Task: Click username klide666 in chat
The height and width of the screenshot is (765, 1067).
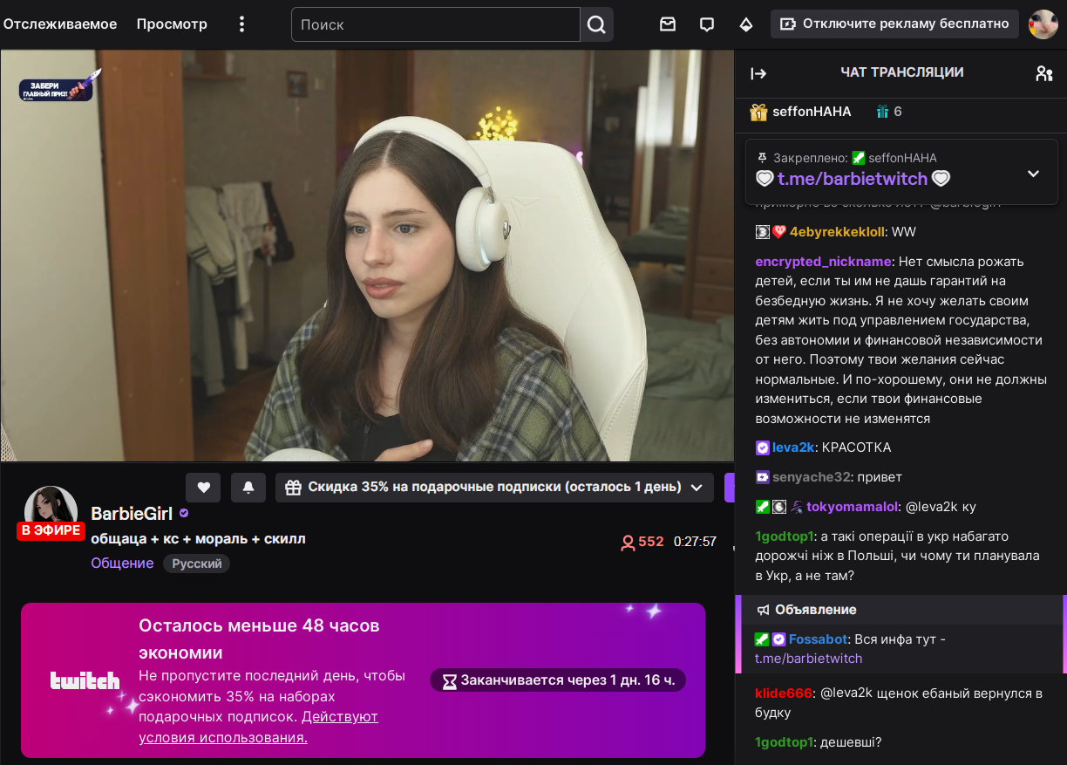Action: [x=784, y=693]
